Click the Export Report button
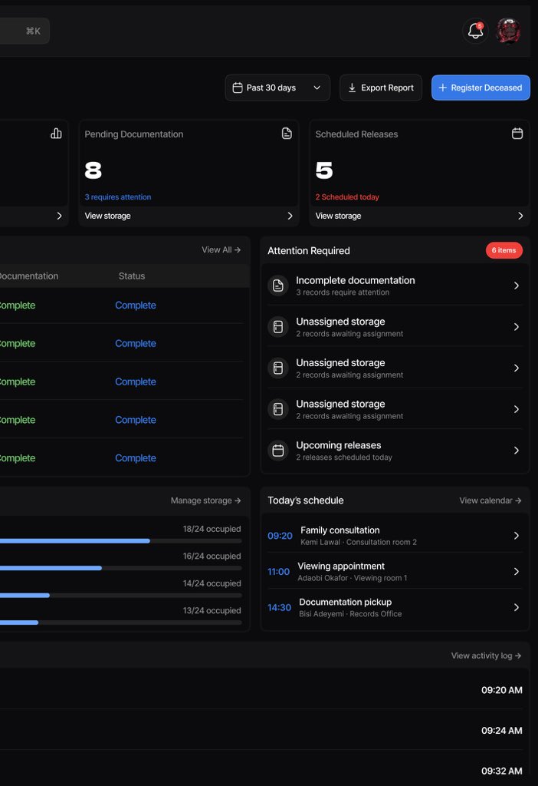The width and height of the screenshot is (538, 786). pos(380,88)
